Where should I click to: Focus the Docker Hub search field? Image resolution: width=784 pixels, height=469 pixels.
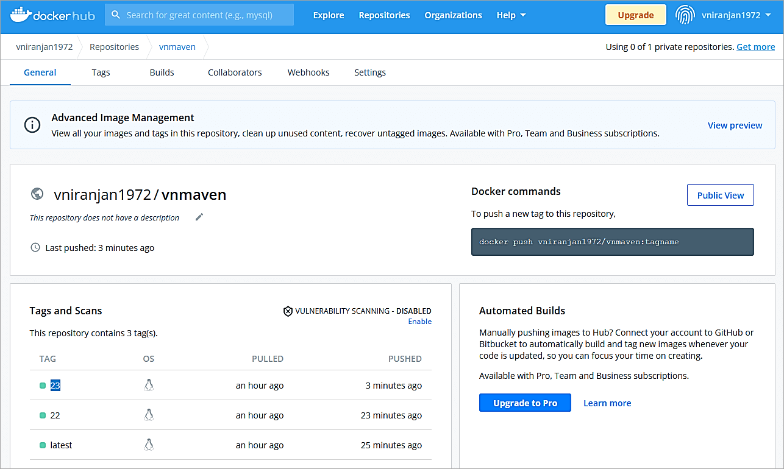point(199,15)
